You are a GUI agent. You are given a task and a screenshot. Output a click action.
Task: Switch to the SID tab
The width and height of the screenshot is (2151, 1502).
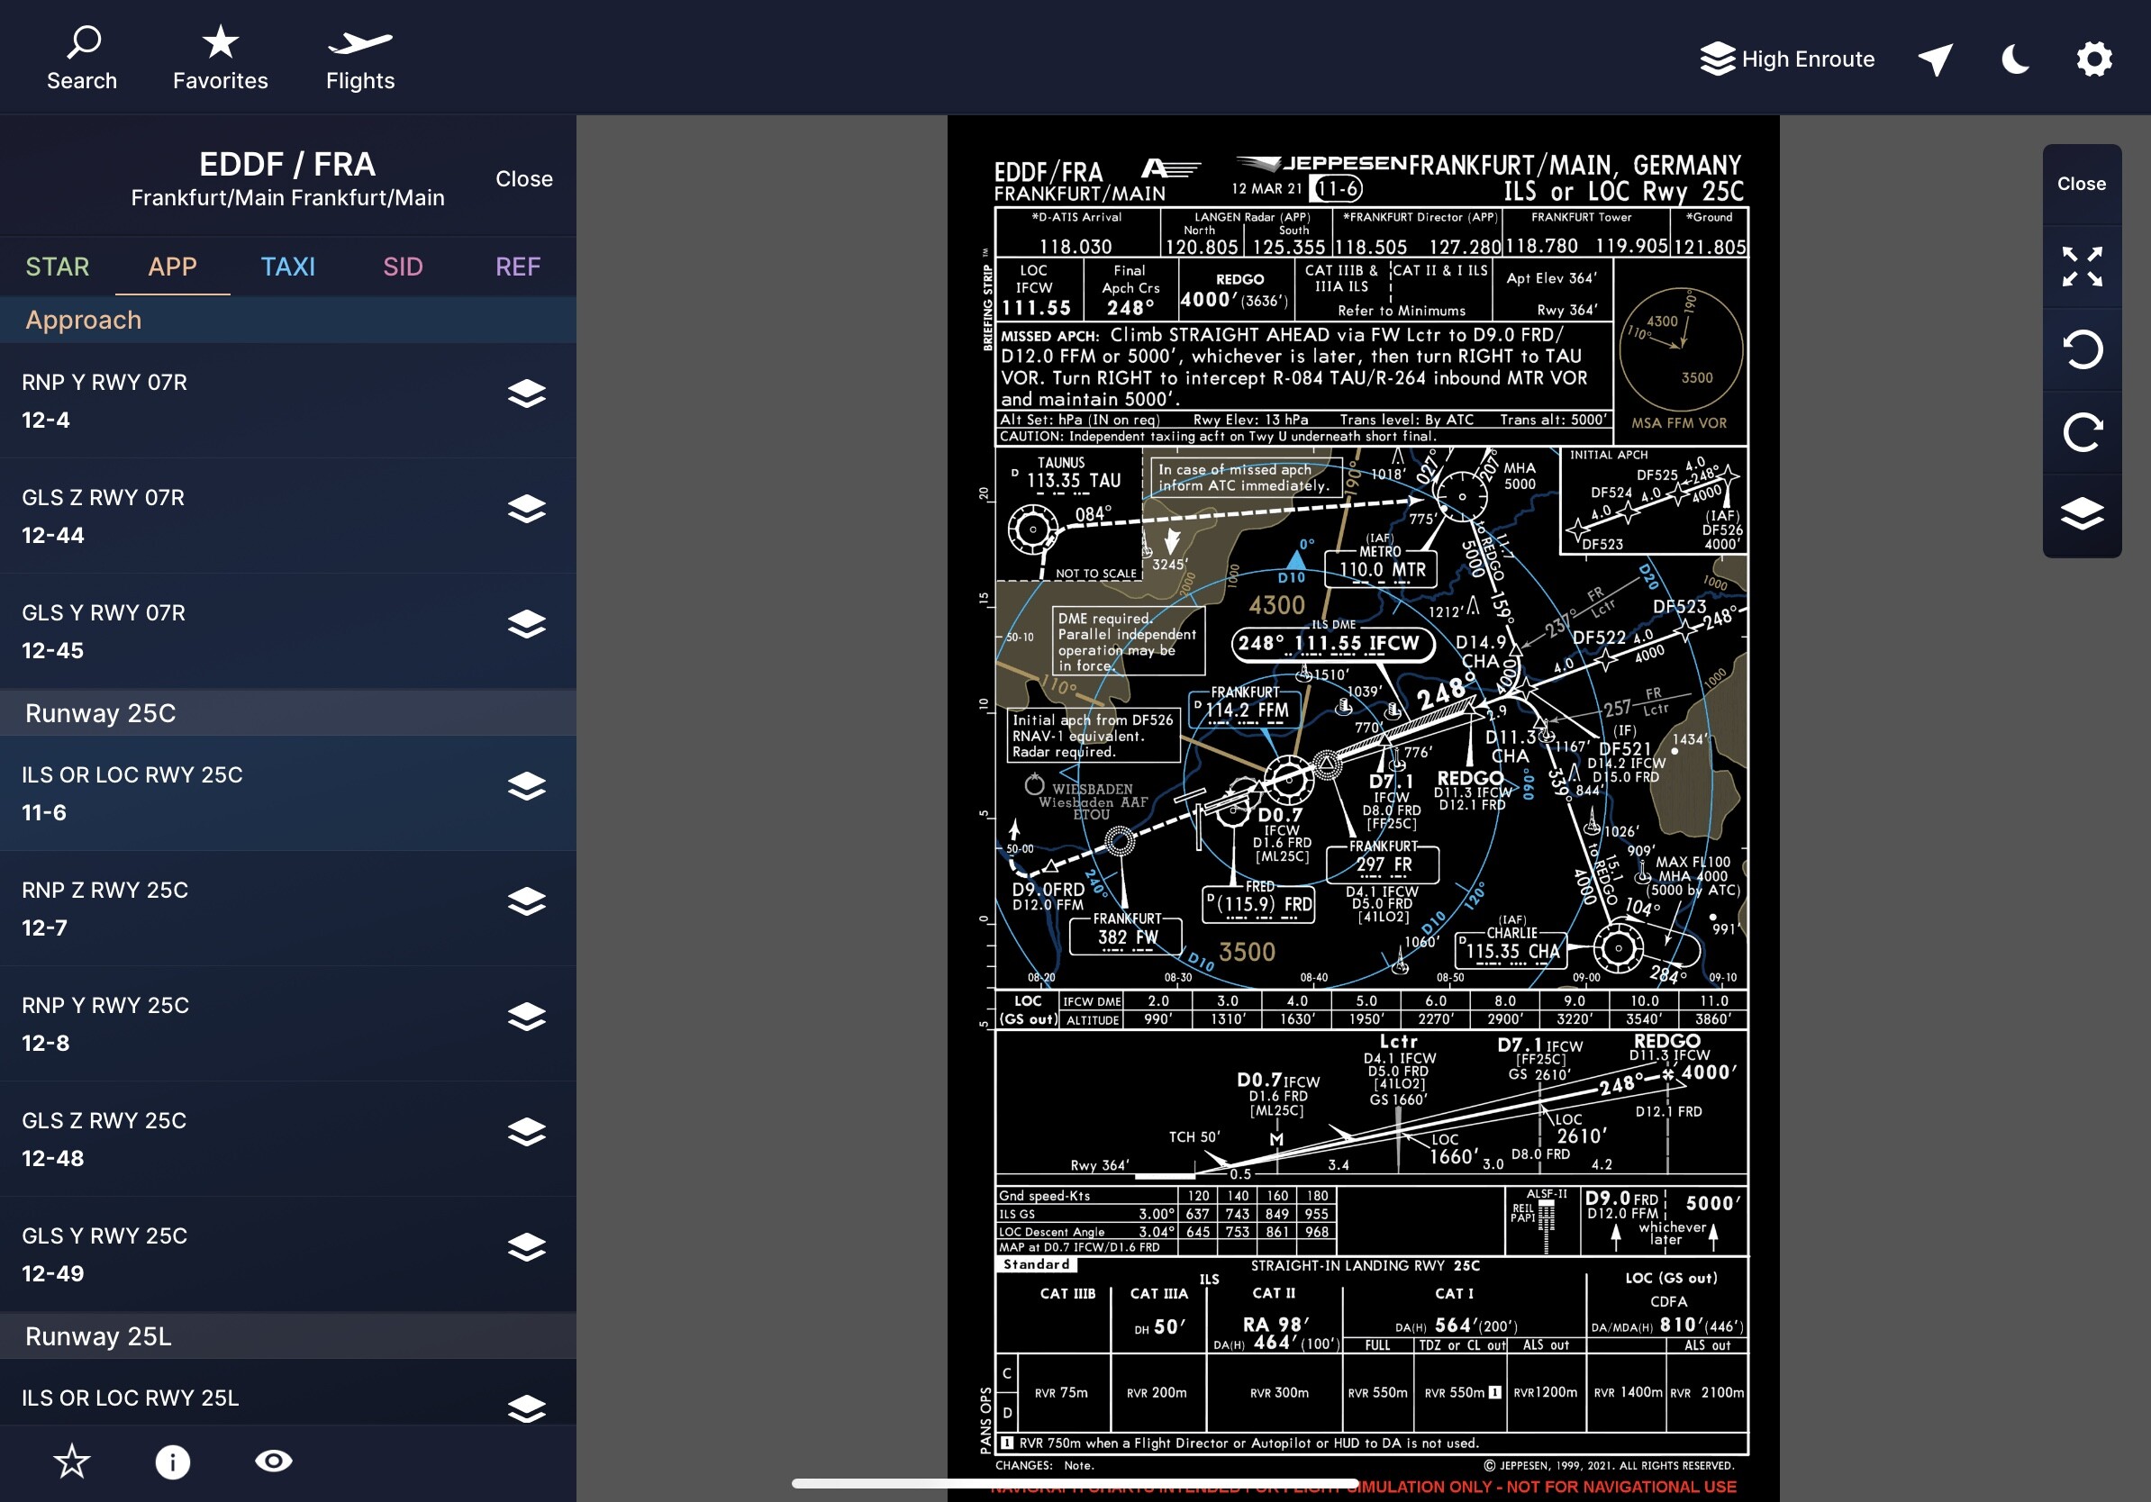pyautogui.click(x=403, y=267)
